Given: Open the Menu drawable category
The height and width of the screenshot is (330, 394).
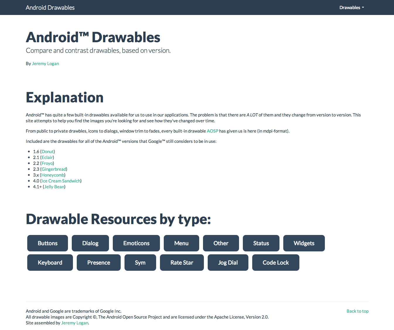Looking at the screenshot, I should click(x=181, y=243).
